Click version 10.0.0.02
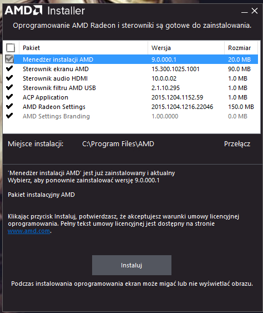 [164, 78]
